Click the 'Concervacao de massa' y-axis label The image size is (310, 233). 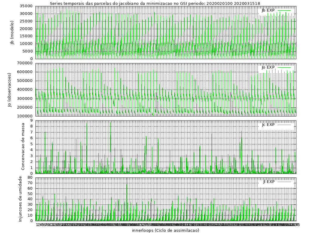[x=23, y=147]
